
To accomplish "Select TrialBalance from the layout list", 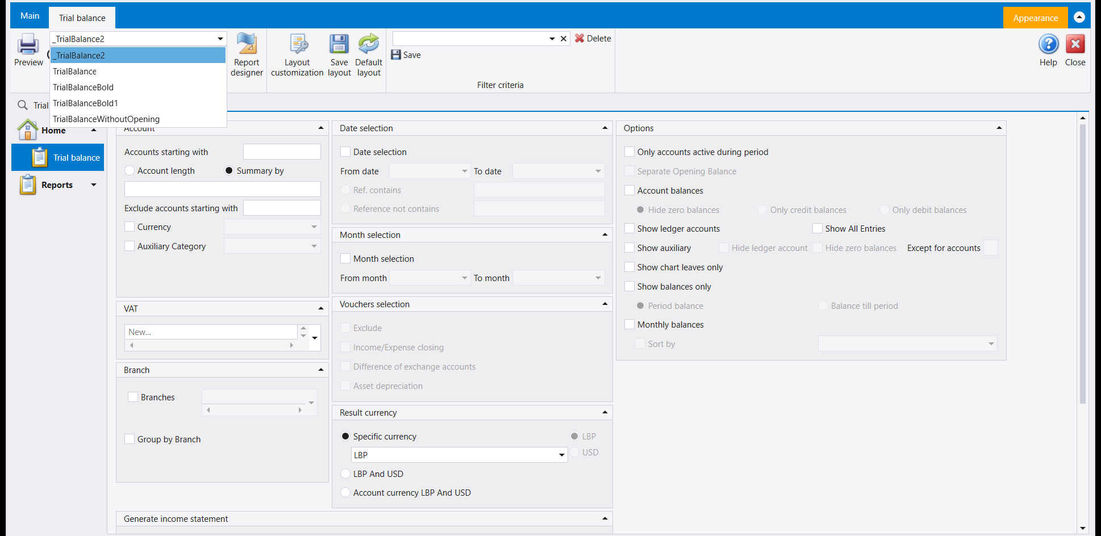I will coord(138,71).
